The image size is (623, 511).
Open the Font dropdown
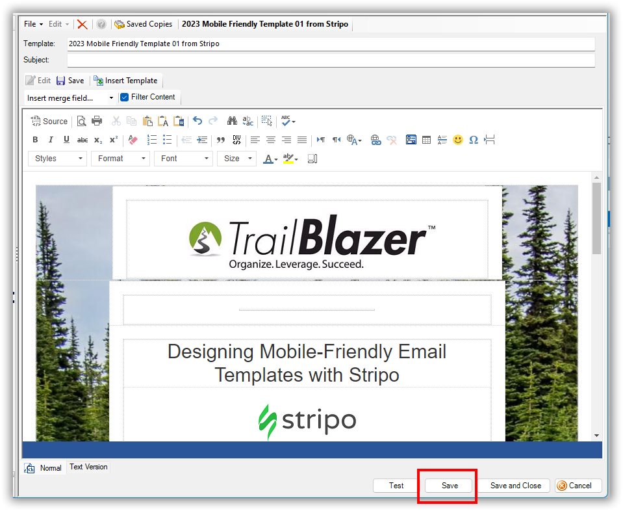click(x=184, y=158)
